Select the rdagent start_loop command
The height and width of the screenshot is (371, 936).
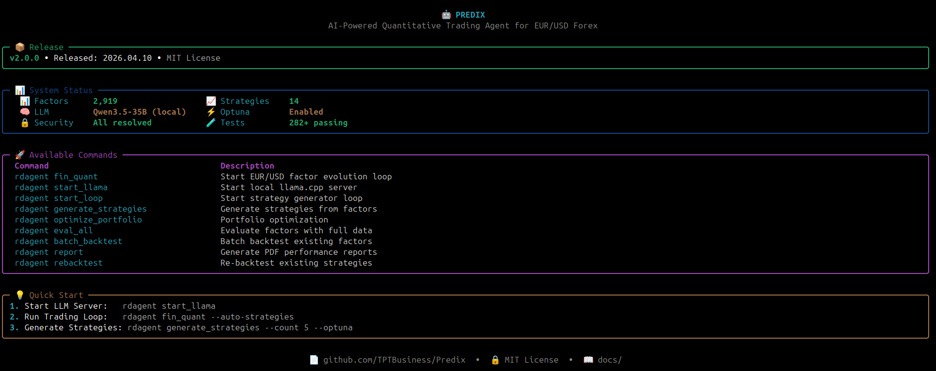59,198
